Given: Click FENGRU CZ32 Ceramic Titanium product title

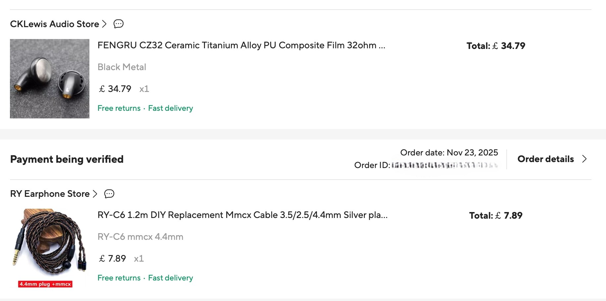Looking at the screenshot, I should coord(241,45).
